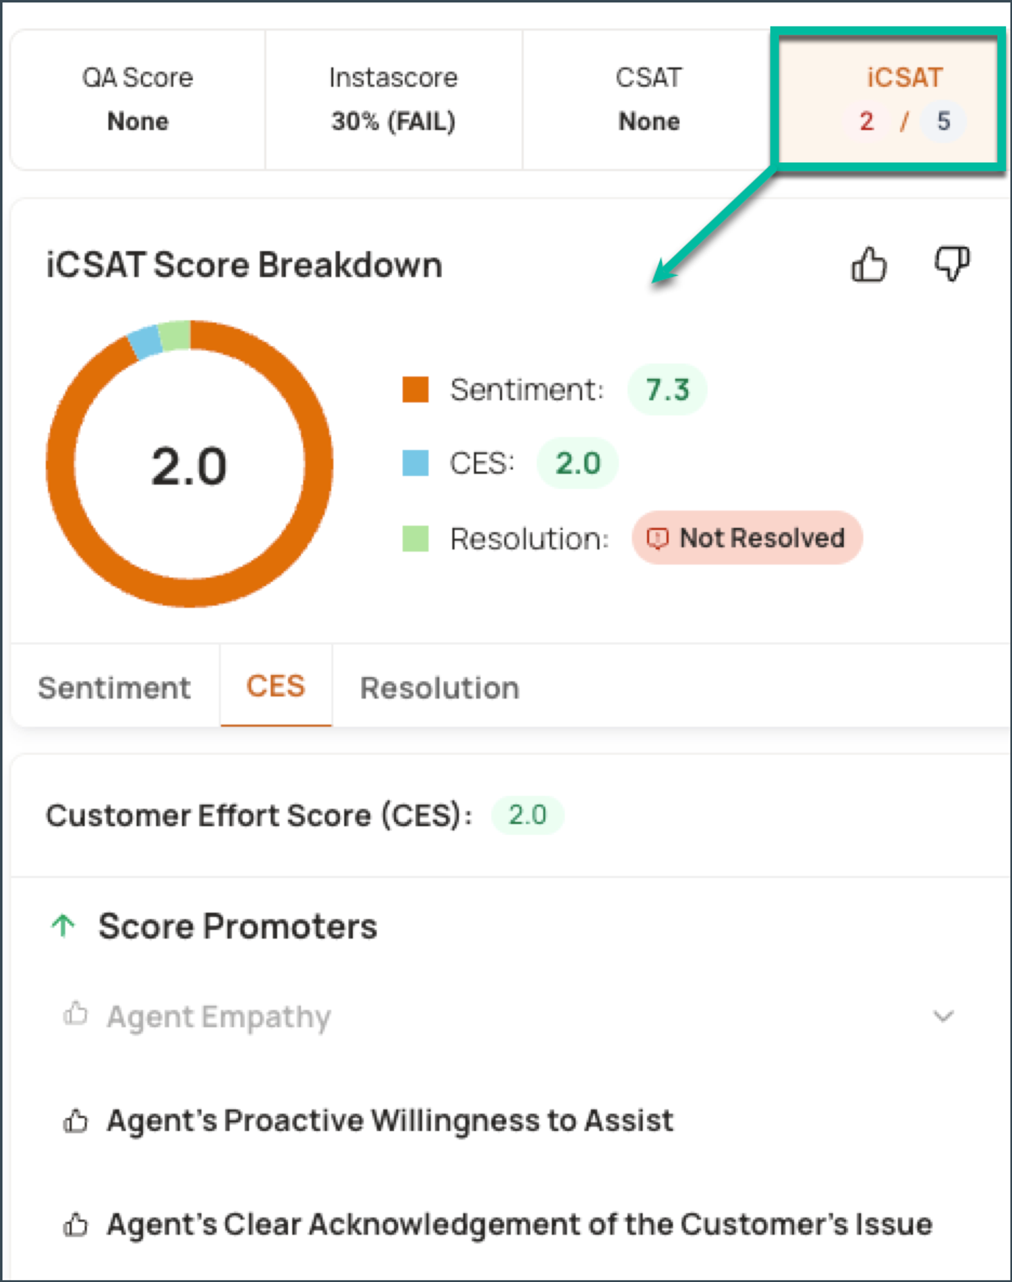Click the green Score Promoters arrow icon

coord(63,925)
